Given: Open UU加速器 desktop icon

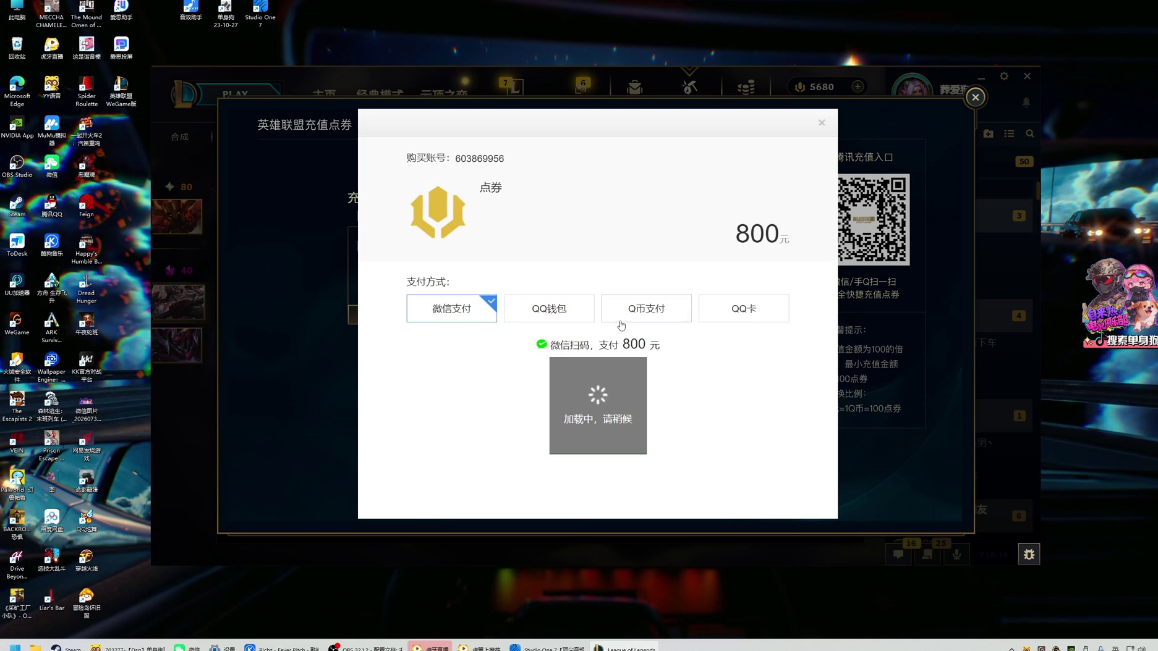Looking at the screenshot, I should (17, 285).
